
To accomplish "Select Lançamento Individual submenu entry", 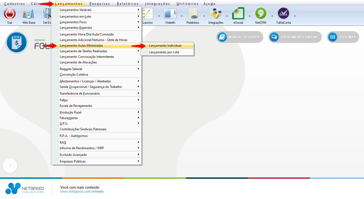I will tap(165, 46).
